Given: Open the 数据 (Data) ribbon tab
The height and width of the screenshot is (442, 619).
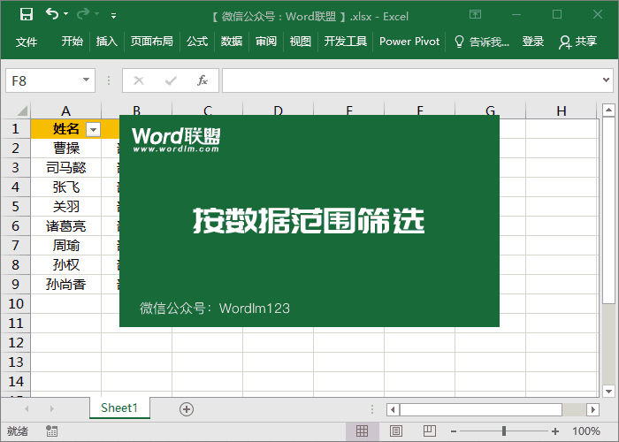Looking at the screenshot, I should (x=232, y=42).
